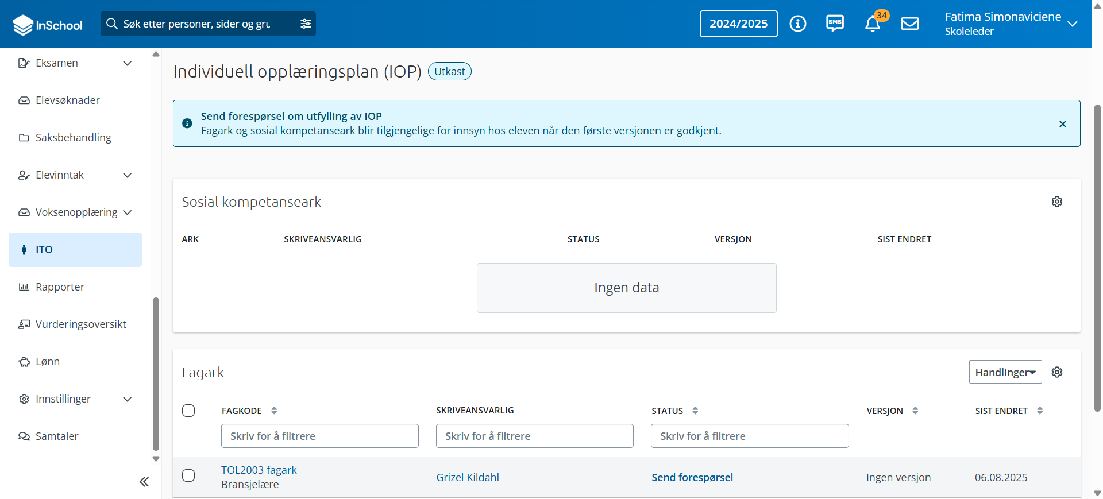This screenshot has width=1103, height=499.
Task: Click Send forespørsel for TOL2003
Action: click(692, 477)
